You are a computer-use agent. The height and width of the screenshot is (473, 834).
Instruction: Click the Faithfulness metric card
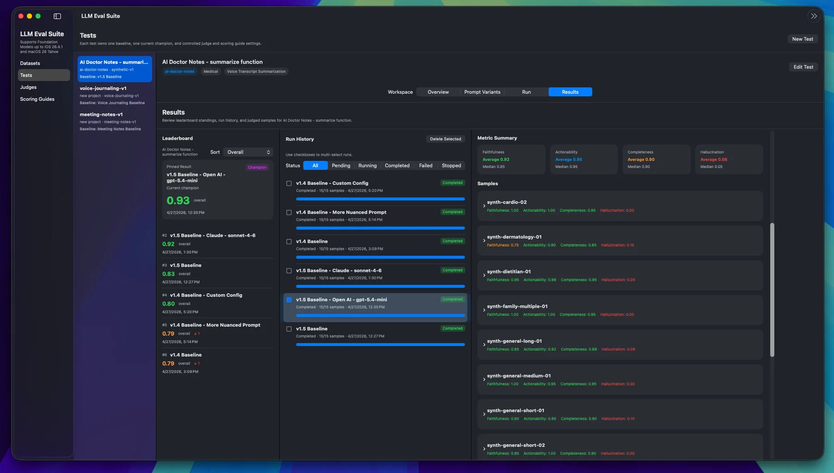pyautogui.click(x=511, y=160)
